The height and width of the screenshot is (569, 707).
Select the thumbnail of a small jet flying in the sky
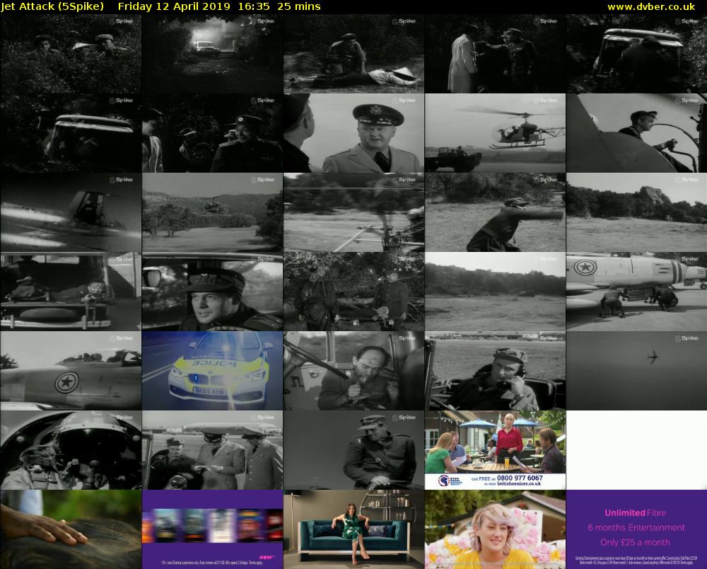coord(637,371)
